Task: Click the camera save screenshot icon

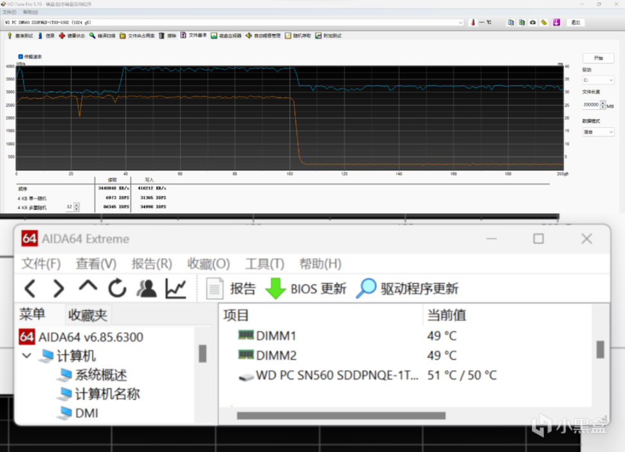Action: click(x=533, y=22)
